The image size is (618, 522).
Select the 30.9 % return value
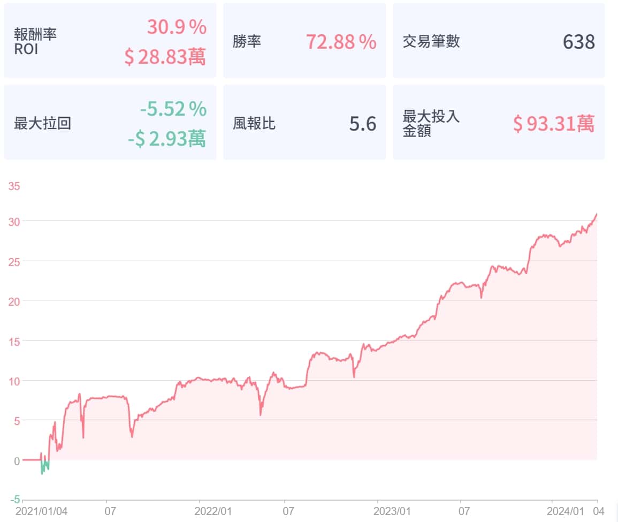pyautogui.click(x=176, y=27)
